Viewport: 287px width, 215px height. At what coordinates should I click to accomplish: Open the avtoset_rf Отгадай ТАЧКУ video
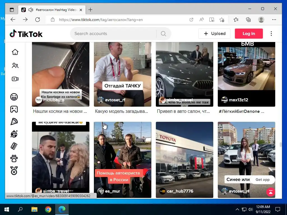123,74
